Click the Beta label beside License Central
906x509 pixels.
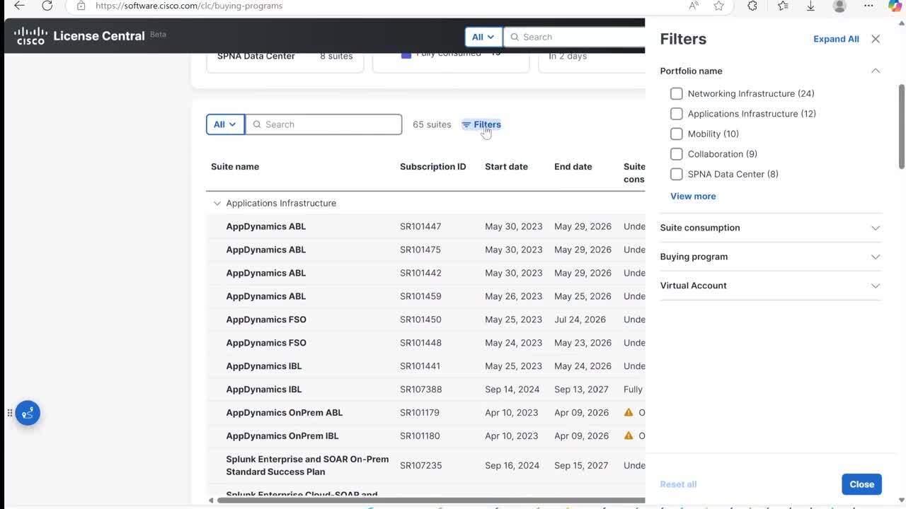[159, 34]
